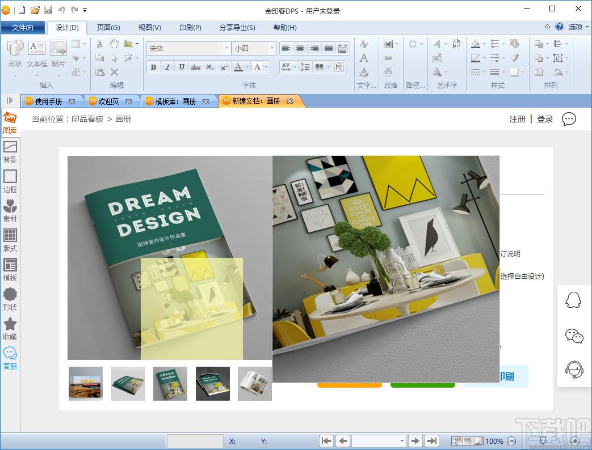This screenshot has width=592, height=450.
Task: Open the 图库 gallery panel in sidebar
Action: pos(10,123)
